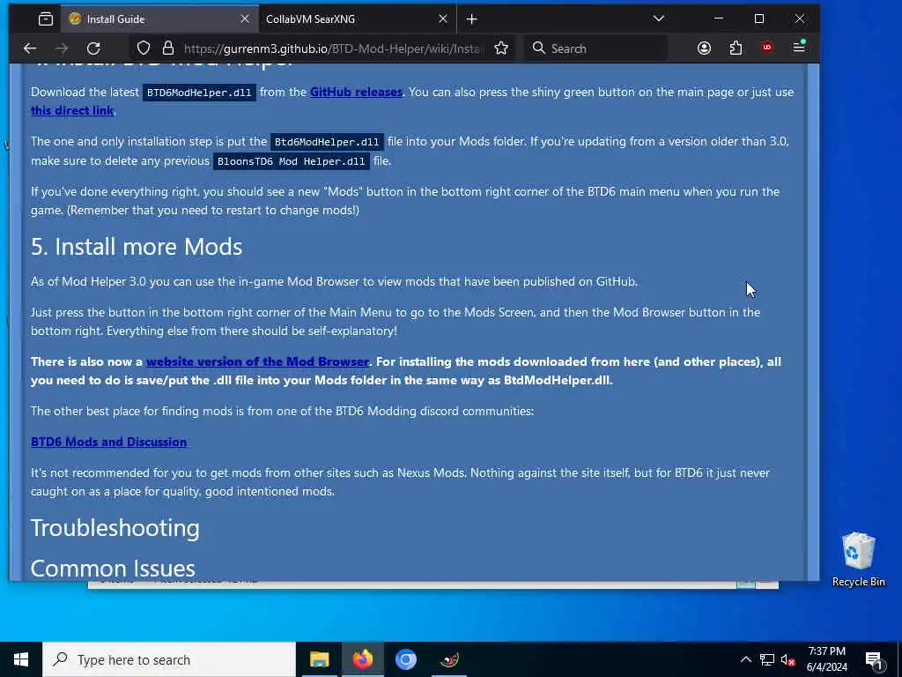
Task: Open the notification center icon
Action: pos(874,659)
